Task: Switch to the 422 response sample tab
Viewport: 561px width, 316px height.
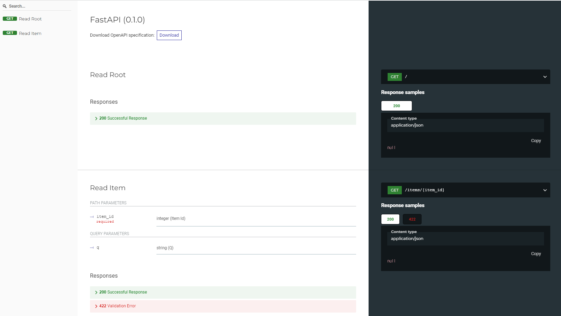Action: (x=412, y=219)
